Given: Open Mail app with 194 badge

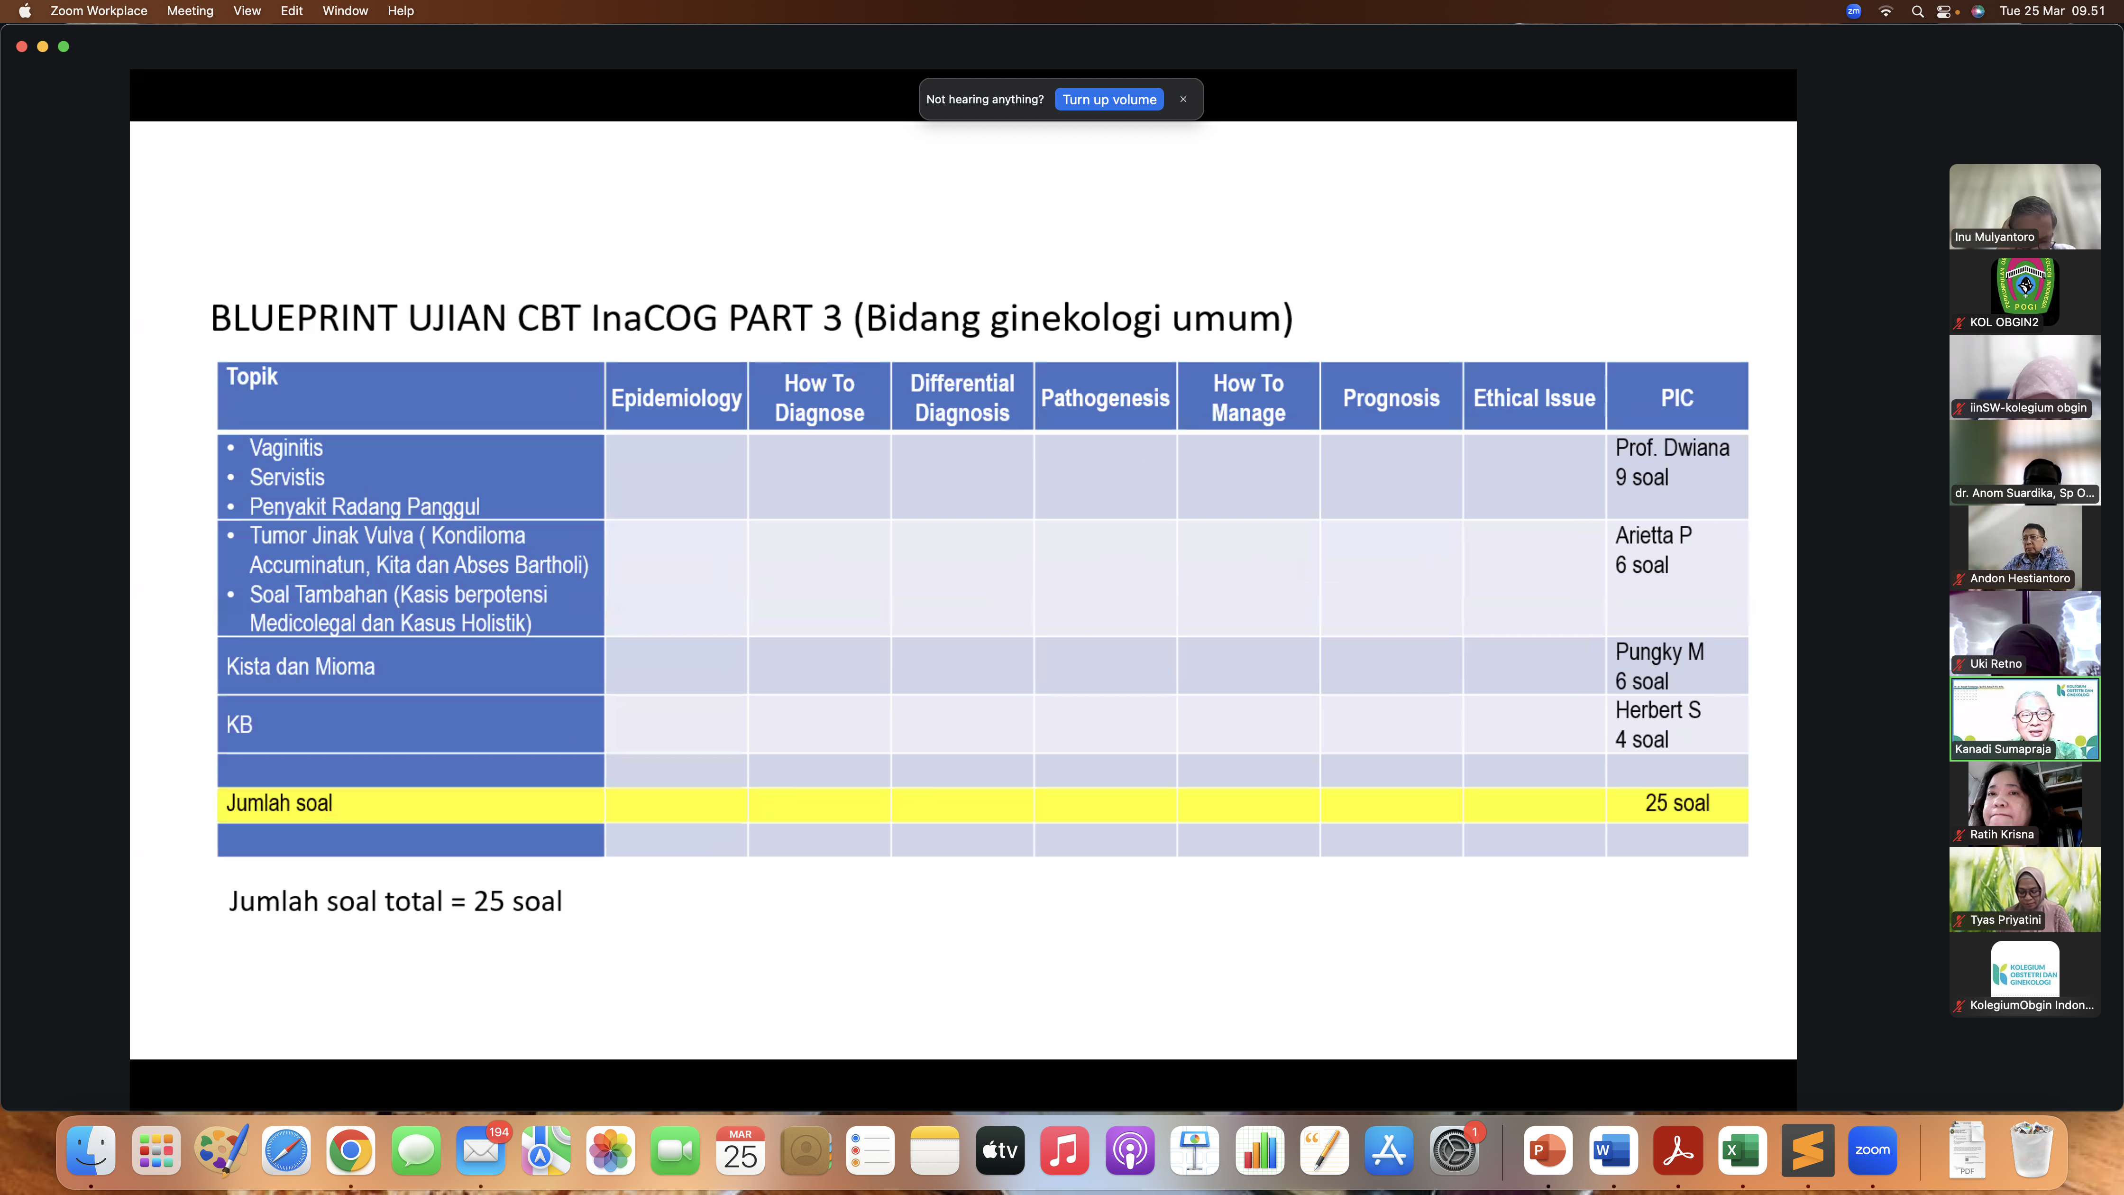Looking at the screenshot, I should pos(481,1149).
